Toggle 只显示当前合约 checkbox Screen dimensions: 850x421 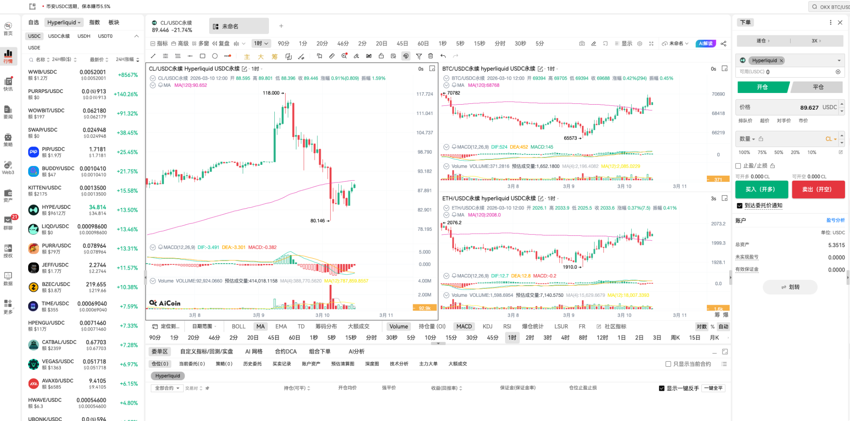pyautogui.click(x=668, y=364)
